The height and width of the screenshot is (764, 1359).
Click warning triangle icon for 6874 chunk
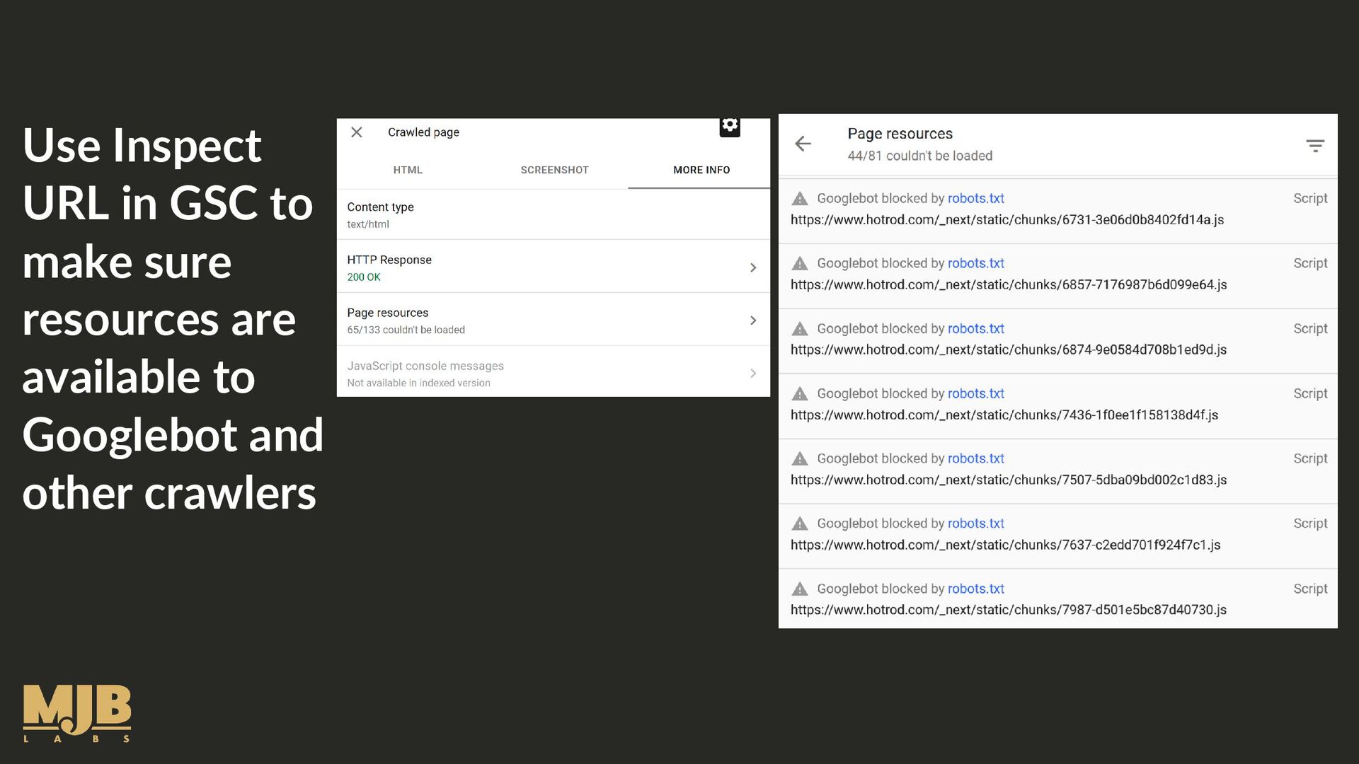tap(800, 329)
